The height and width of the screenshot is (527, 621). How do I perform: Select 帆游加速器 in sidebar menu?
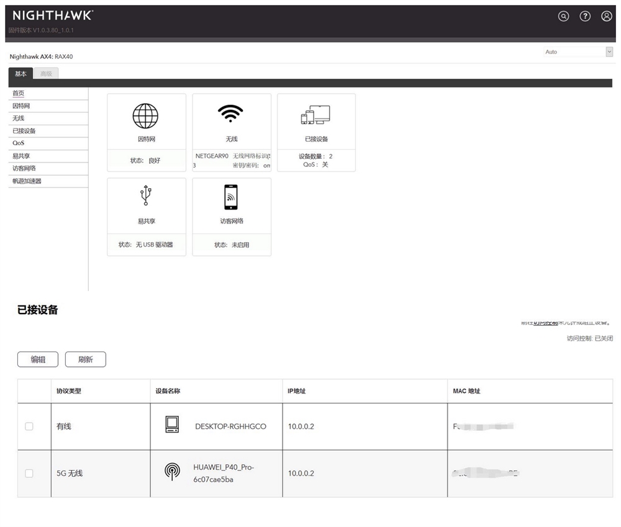tap(27, 181)
